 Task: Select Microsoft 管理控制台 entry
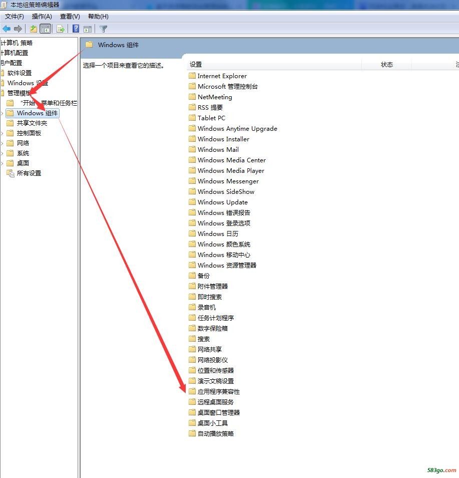tap(228, 86)
